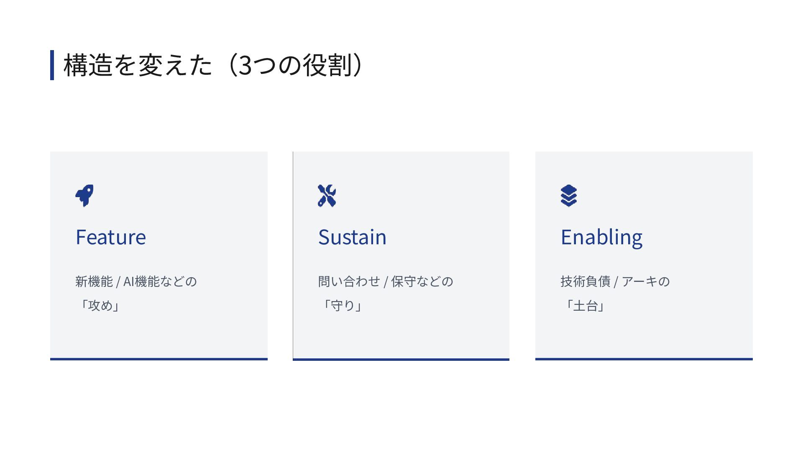Click the thin vertical line left of Sustain card
The image size is (803, 451).
pyautogui.click(x=293, y=255)
